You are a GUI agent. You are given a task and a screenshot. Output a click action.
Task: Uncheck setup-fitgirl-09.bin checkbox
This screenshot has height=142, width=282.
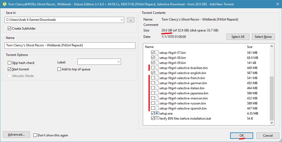pos(153,63)
